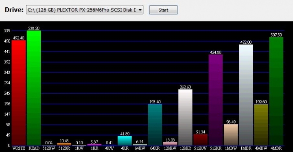Click the 512KW axis label
This screenshot has width=293, height=152.
[x=201, y=148]
